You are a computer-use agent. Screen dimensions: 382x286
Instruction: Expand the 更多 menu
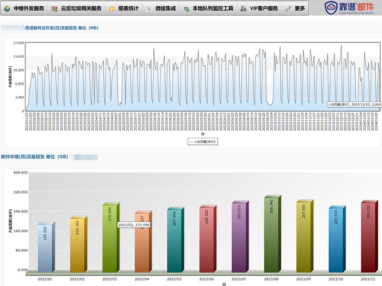tap(300, 9)
